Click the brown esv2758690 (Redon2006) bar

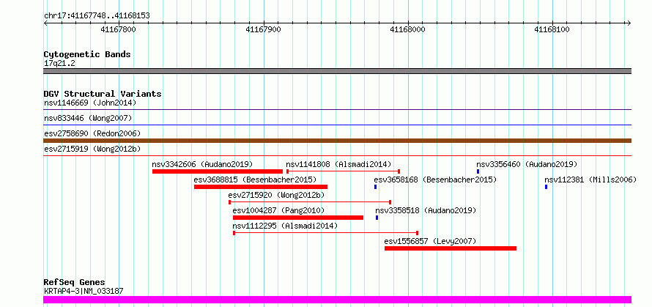coord(338,141)
